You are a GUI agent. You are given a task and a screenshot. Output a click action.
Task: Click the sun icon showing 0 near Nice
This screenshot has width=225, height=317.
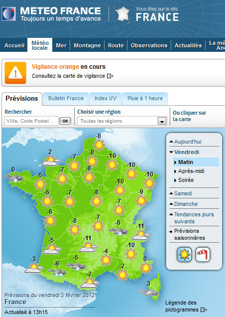[x=146, y=268]
